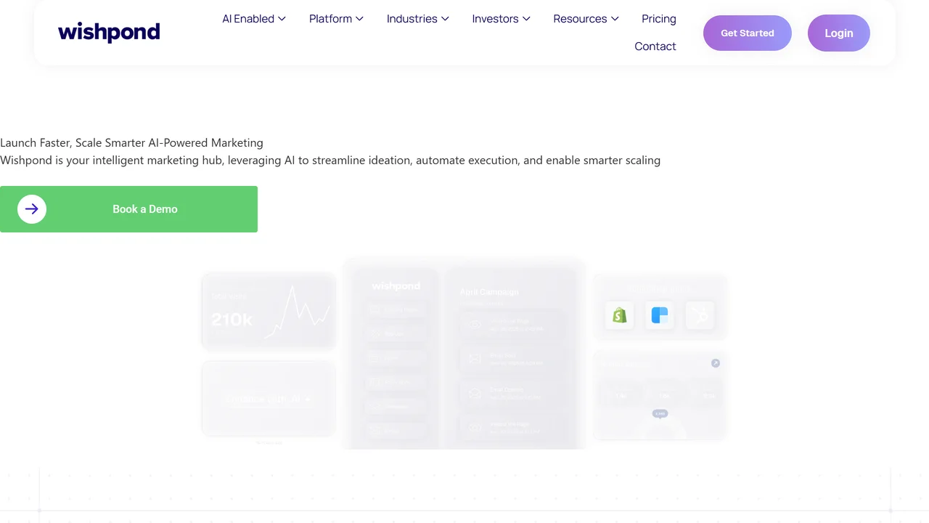Click the April Campaign panel in the preview
929x523 pixels.
pos(512,358)
